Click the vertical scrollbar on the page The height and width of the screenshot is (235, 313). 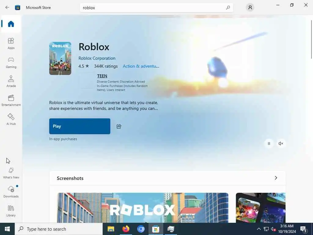(311, 39)
